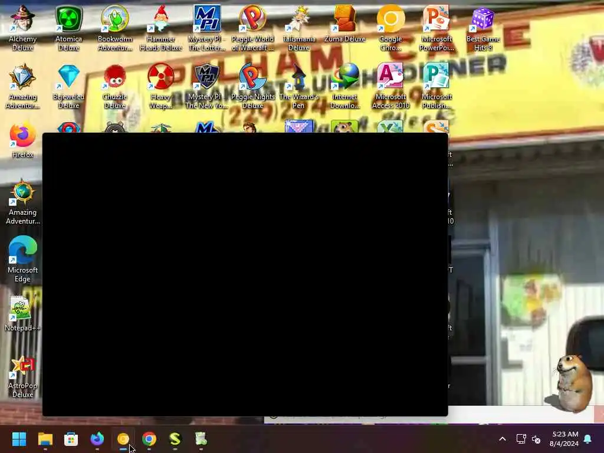The height and width of the screenshot is (453, 604).
Task: Launch Atomica Deluxe from the desktop
Action: click(68, 28)
